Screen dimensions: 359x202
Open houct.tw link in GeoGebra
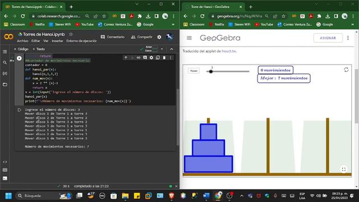pyautogui.click(x=229, y=51)
